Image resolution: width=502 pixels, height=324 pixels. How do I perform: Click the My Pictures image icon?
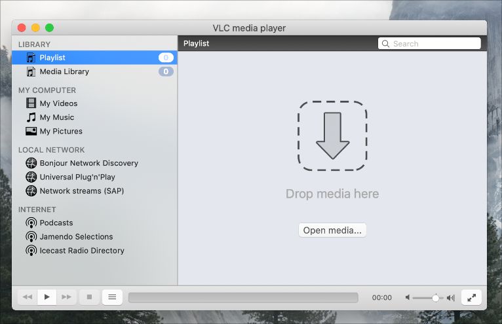click(31, 131)
